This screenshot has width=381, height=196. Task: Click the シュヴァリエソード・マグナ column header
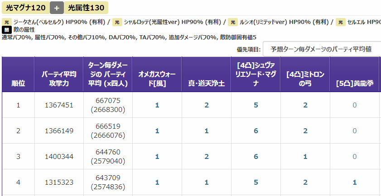[256, 75]
